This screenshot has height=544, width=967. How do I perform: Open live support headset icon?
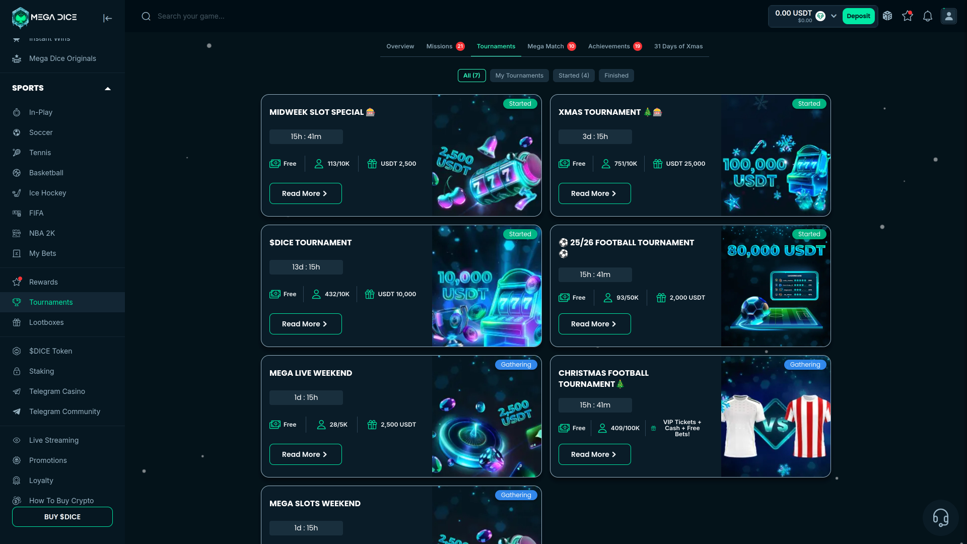[940, 517]
